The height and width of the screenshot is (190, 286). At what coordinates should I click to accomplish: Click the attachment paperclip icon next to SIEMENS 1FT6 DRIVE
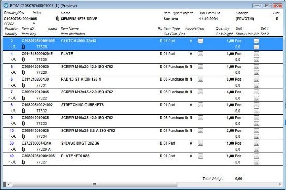[58, 19]
